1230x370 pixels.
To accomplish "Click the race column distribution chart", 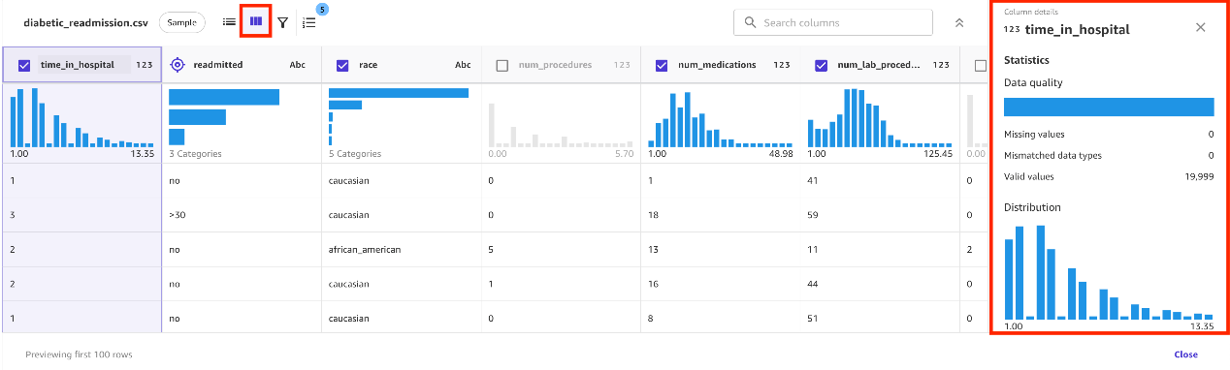I will (x=399, y=117).
